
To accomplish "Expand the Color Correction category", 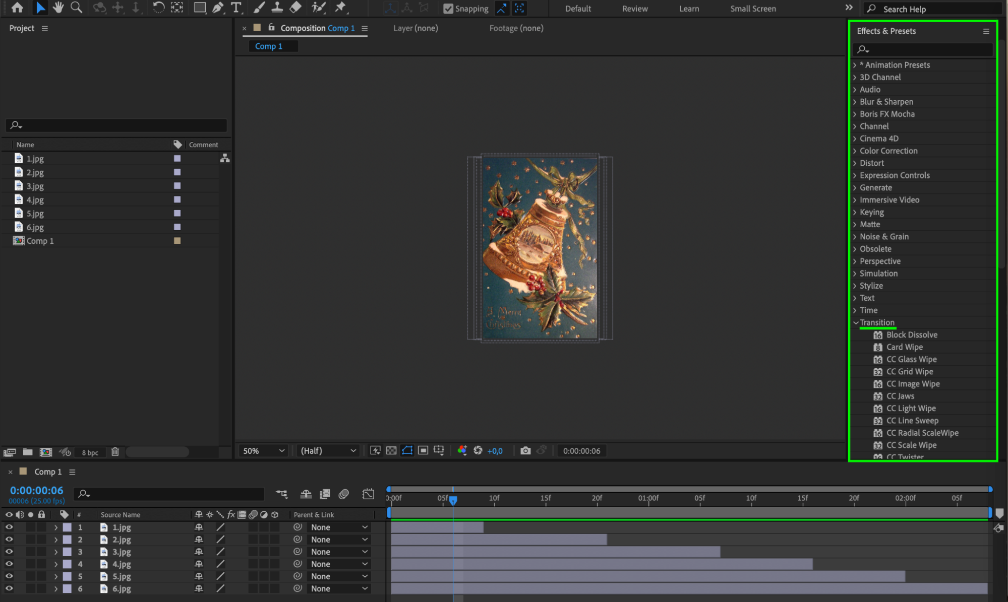I will tap(855, 151).
